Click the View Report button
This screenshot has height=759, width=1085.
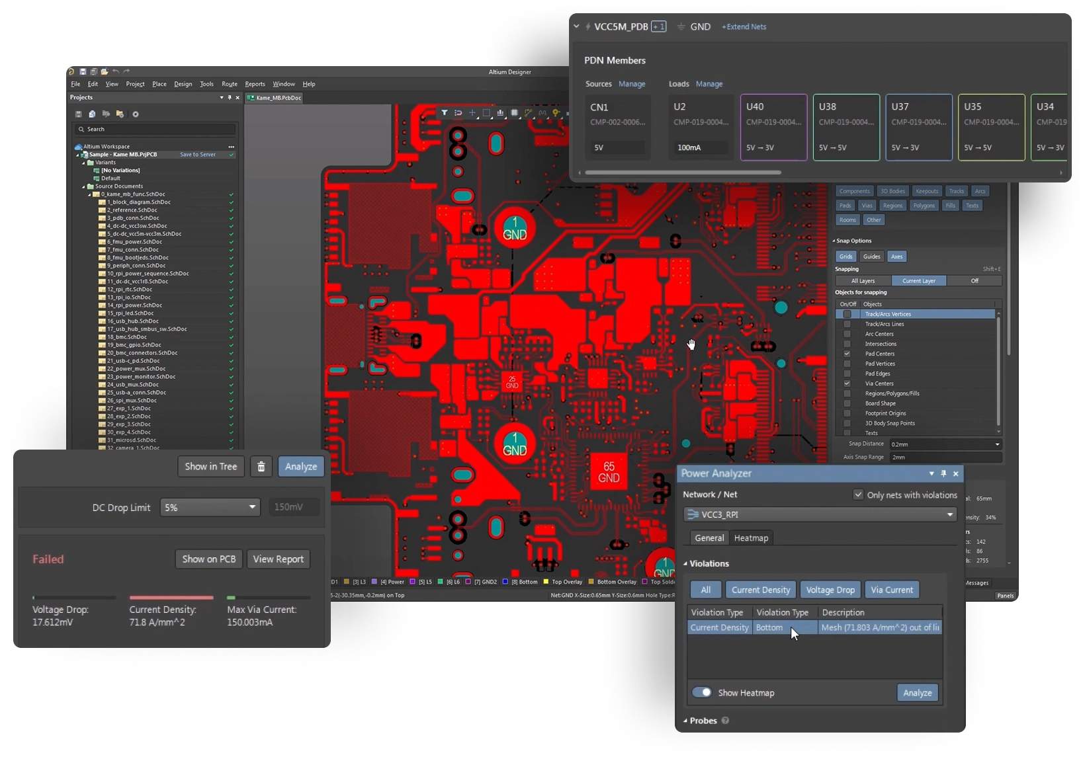[x=278, y=559]
